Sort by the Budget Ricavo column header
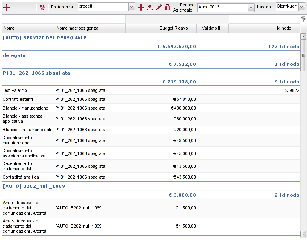 pos(161,28)
